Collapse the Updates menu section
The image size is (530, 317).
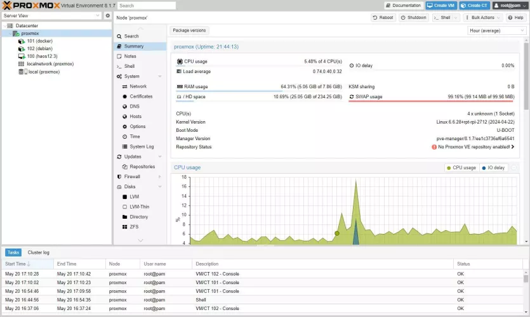(159, 157)
